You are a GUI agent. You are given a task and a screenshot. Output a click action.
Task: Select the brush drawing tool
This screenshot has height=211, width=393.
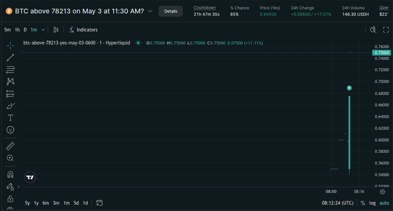pos(10,106)
